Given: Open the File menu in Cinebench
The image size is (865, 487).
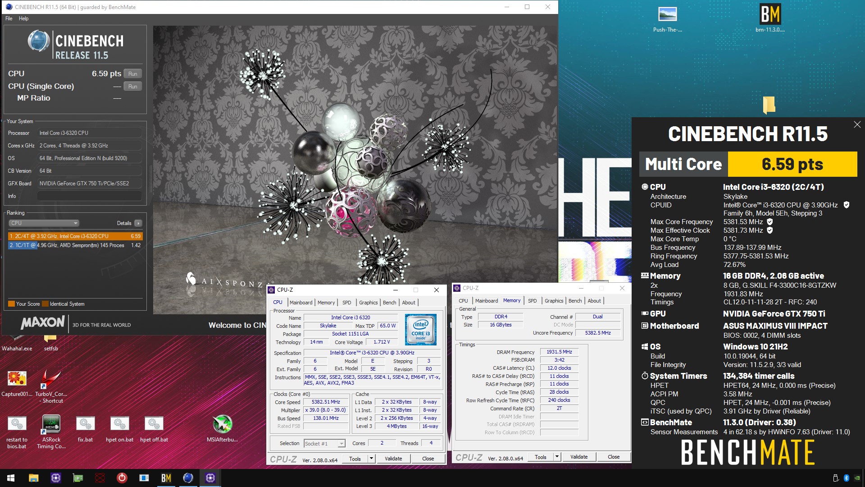Looking at the screenshot, I should 9,18.
